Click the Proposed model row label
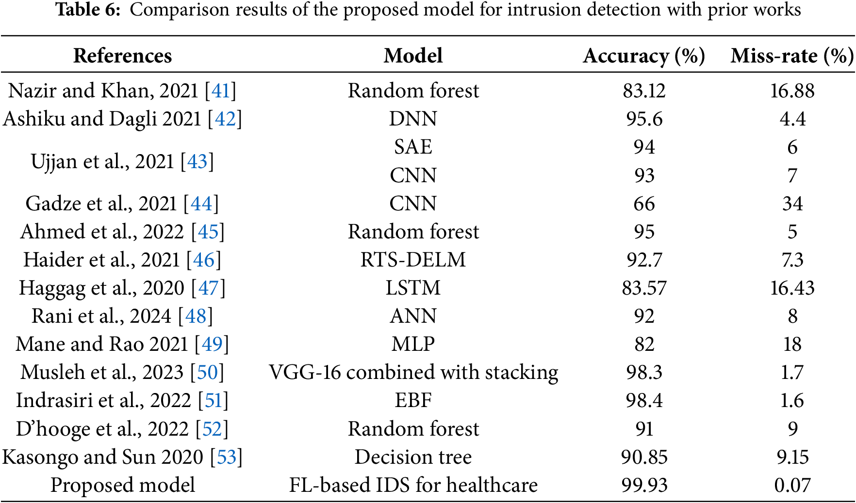The width and height of the screenshot is (856, 503). click(123, 485)
